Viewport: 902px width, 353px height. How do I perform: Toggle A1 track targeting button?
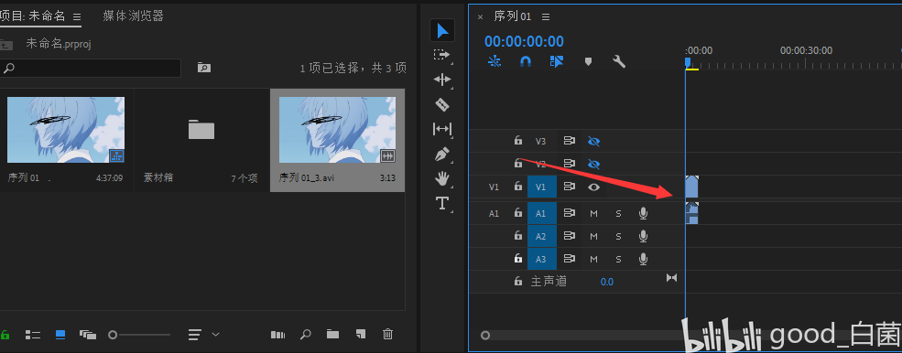click(x=542, y=213)
